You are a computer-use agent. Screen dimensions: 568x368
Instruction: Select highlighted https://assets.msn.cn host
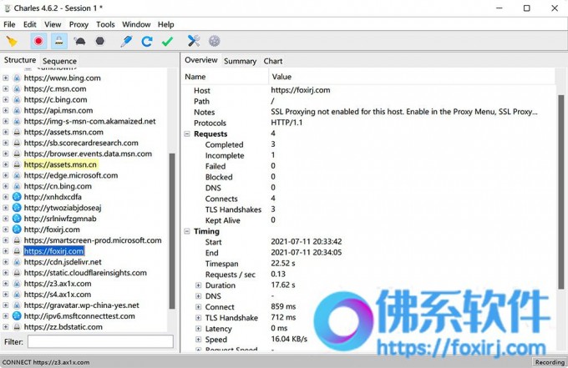[x=60, y=164]
